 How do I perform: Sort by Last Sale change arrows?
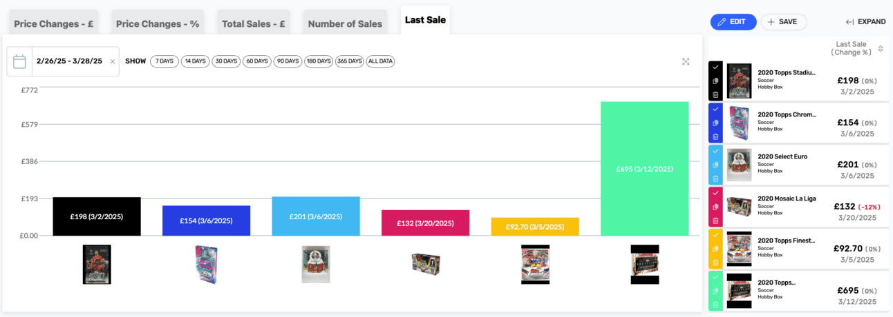tap(880, 48)
